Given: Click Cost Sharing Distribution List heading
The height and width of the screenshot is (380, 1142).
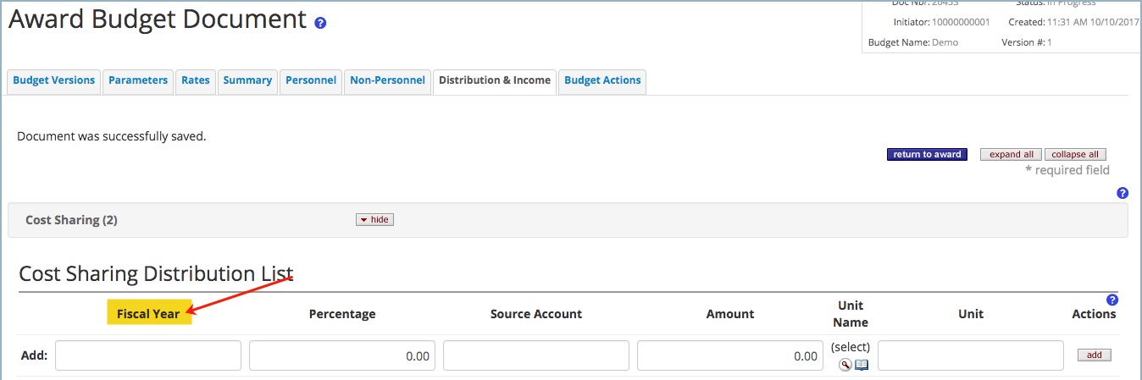Looking at the screenshot, I should coord(156,274).
